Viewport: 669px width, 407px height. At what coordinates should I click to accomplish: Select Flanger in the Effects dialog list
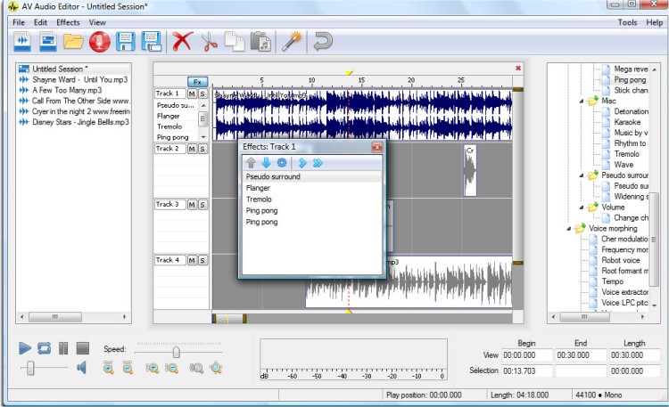click(259, 188)
